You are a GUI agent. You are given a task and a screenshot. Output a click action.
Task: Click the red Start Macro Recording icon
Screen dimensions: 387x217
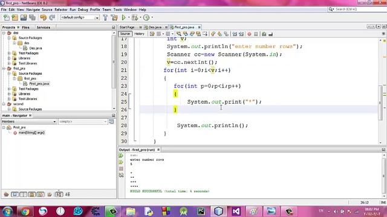coord(249,34)
